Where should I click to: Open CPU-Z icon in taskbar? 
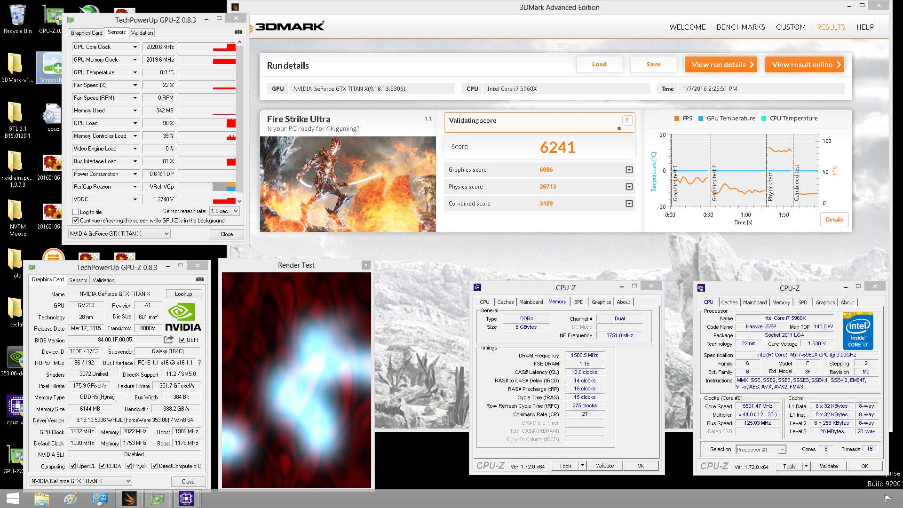[x=186, y=499]
